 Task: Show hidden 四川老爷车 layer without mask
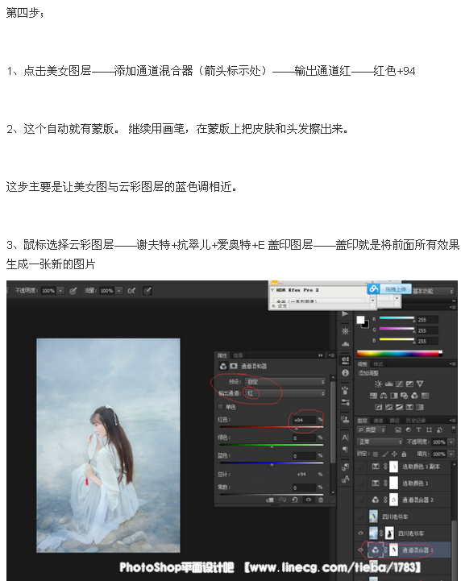coord(360,517)
